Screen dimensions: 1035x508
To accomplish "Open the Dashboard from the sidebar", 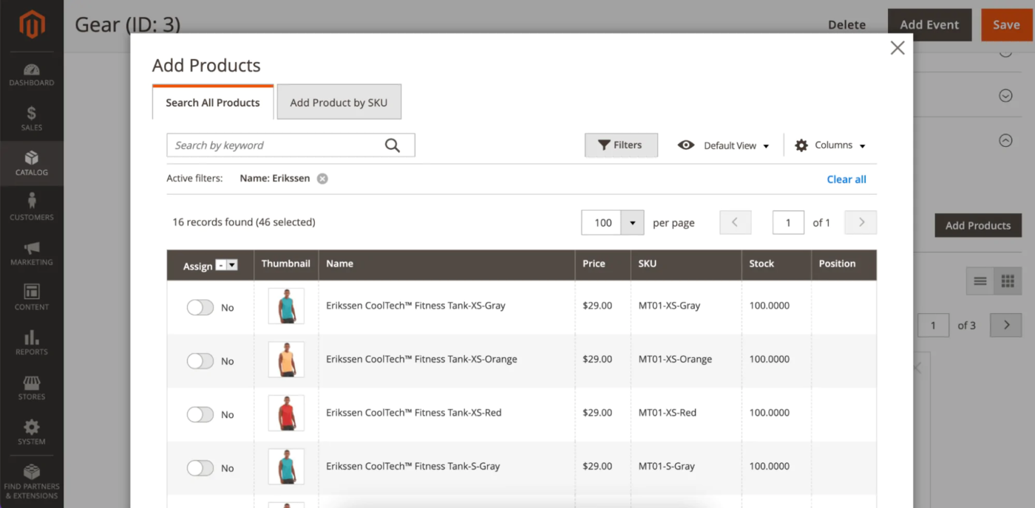I will pyautogui.click(x=31, y=75).
